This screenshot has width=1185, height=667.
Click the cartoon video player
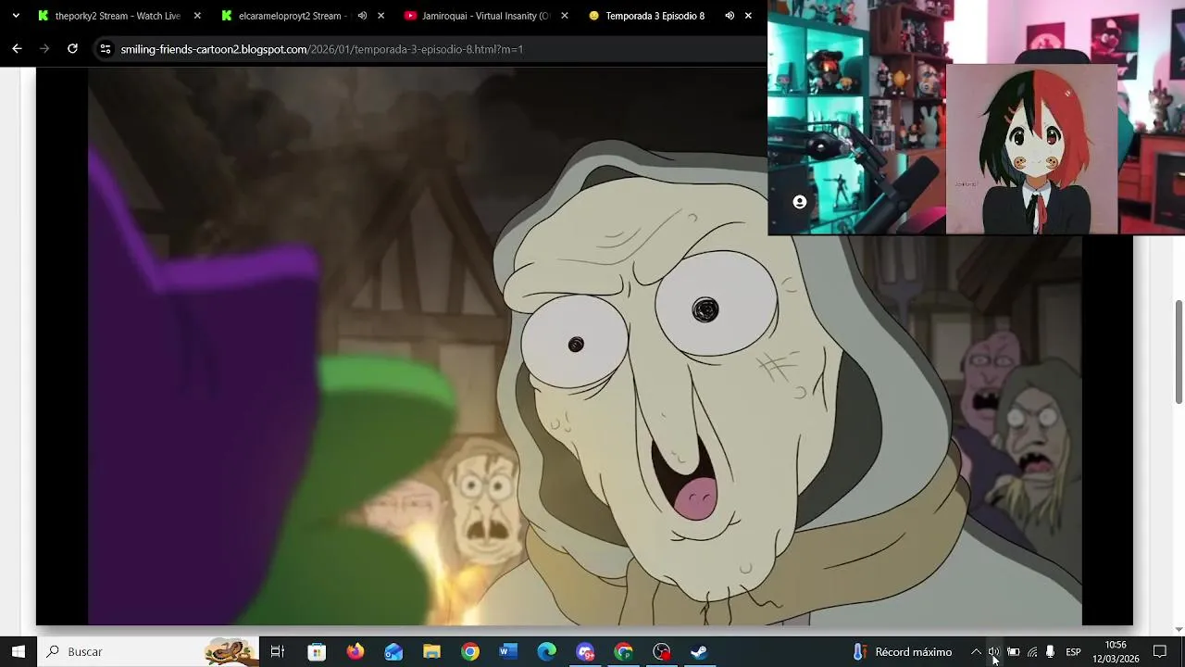click(x=585, y=346)
